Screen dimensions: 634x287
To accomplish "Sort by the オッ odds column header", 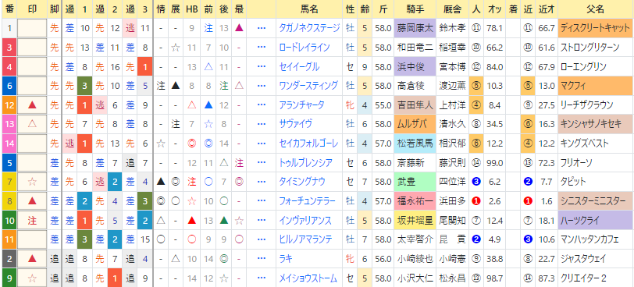I will pyautogui.click(x=495, y=9).
